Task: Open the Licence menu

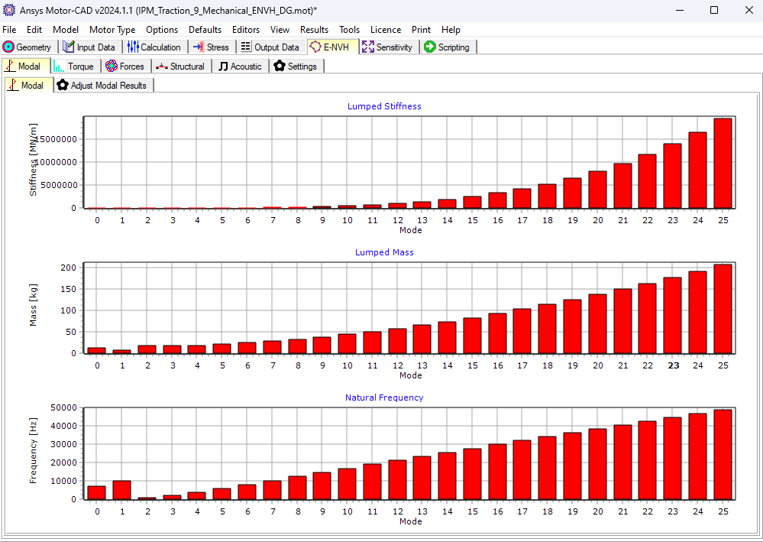Action: pos(385,30)
